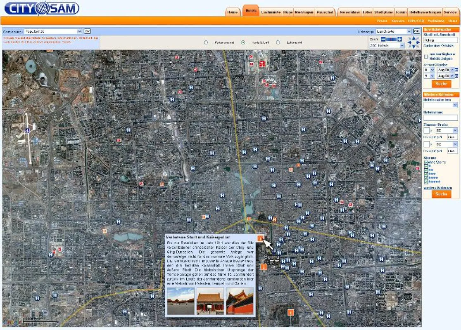Open the EZ room type dropdown
Screen dimensions: 461x330
tap(446, 130)
